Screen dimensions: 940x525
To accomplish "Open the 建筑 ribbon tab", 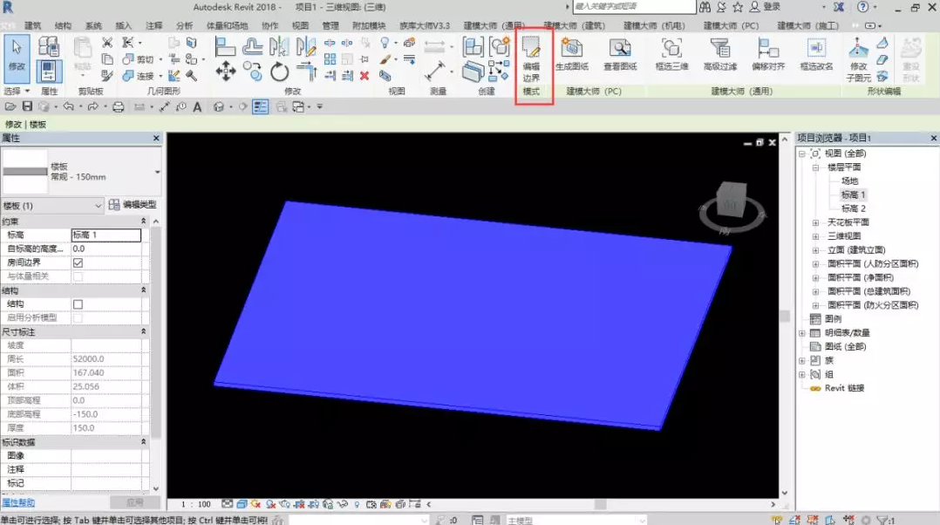I will [x=32, y=26].
